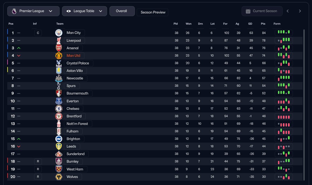Screen dimensions: 312x185
Task: Expand the League Table view dropdown
Action: 85,11
